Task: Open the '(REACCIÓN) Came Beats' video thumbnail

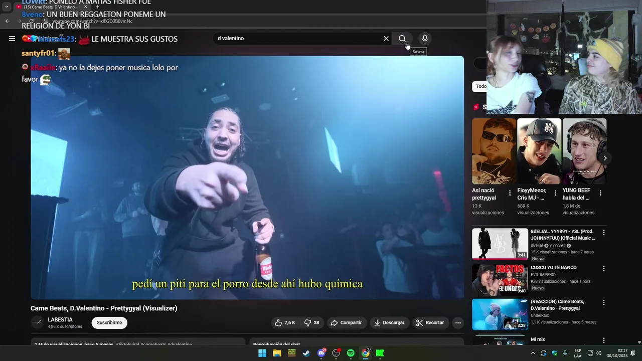Action: (500, 314)
